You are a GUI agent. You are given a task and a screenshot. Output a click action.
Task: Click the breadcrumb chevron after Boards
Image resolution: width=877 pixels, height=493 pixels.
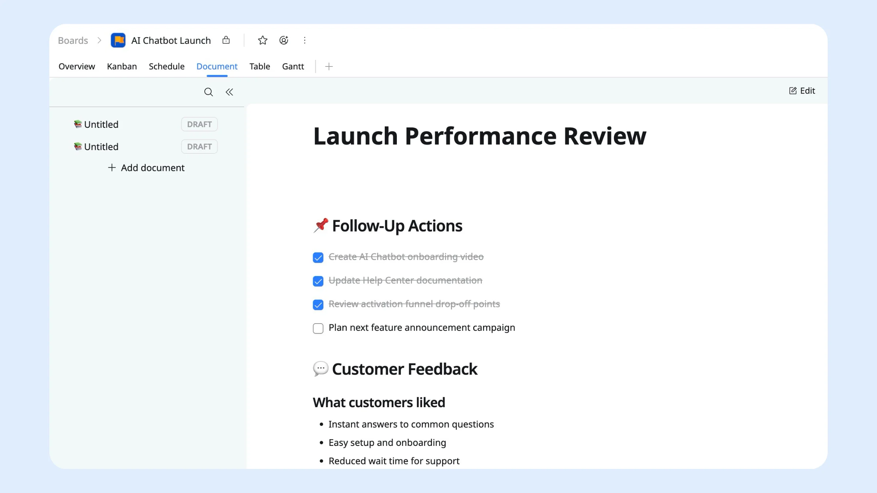coord(99,40)
